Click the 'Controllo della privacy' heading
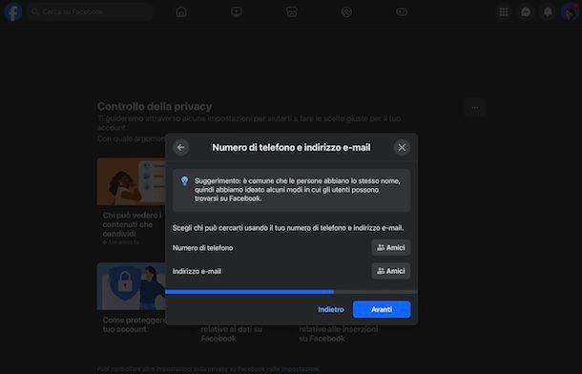582x374 pixels. click(155, 107)
